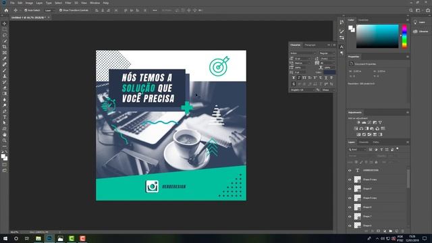Open the font family dropdown
The height and width of the screenshot is (243, 432).
303,53
